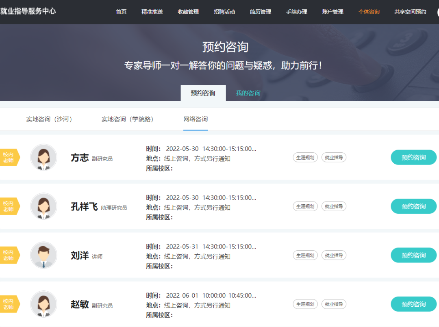Open 共享空间预约 menu item
This screenshot has height=327, width=439.
click(410, 12)
